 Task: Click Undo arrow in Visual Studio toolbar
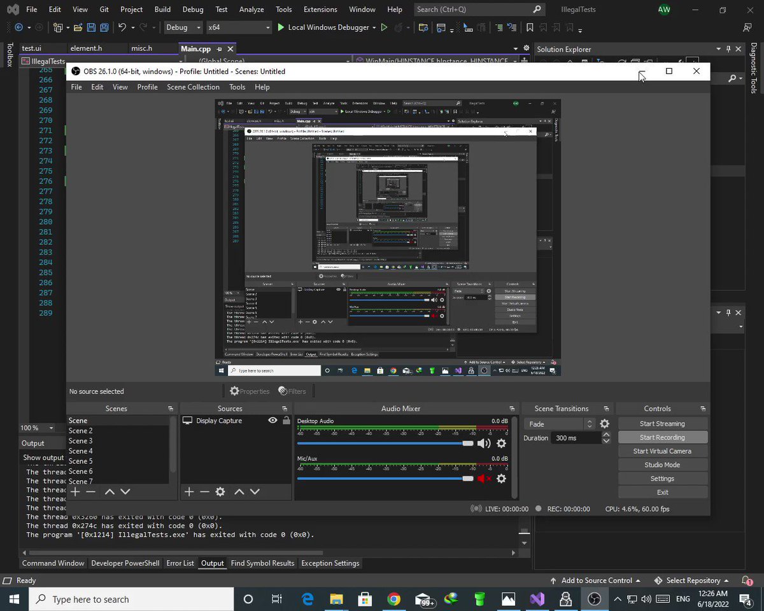122,27
